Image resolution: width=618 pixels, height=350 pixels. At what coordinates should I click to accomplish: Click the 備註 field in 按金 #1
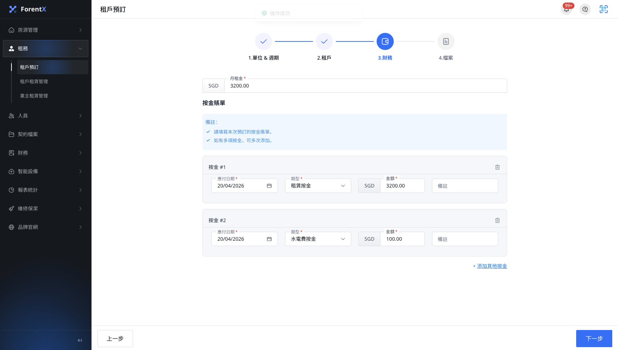tap(465, 186)
